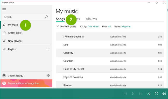Click the vertical scrollbar thumb on right

(167, 10)
